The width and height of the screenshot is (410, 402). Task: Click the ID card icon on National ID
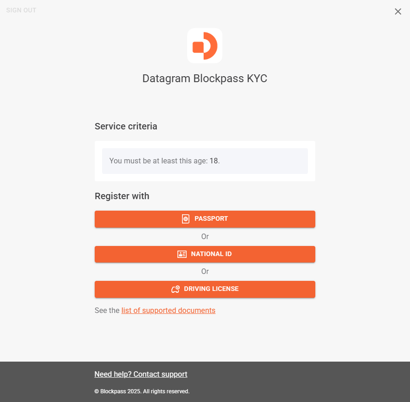click(182, 254)
